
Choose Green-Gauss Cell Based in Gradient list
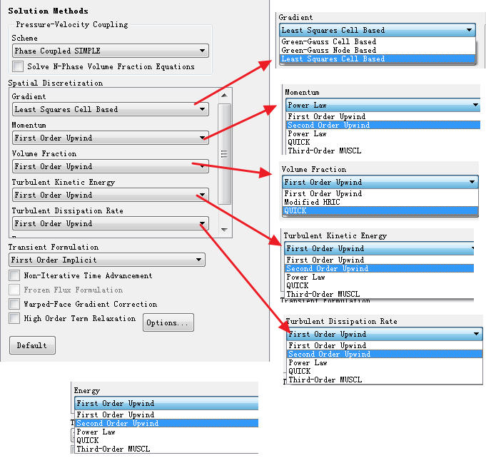[x=328, y=42]
